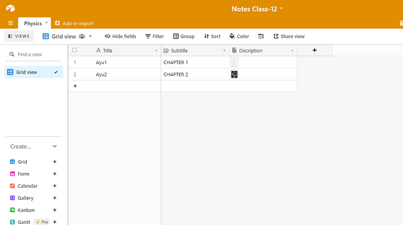Select the CHAPTER 1 cell

(x=195, y=62)
